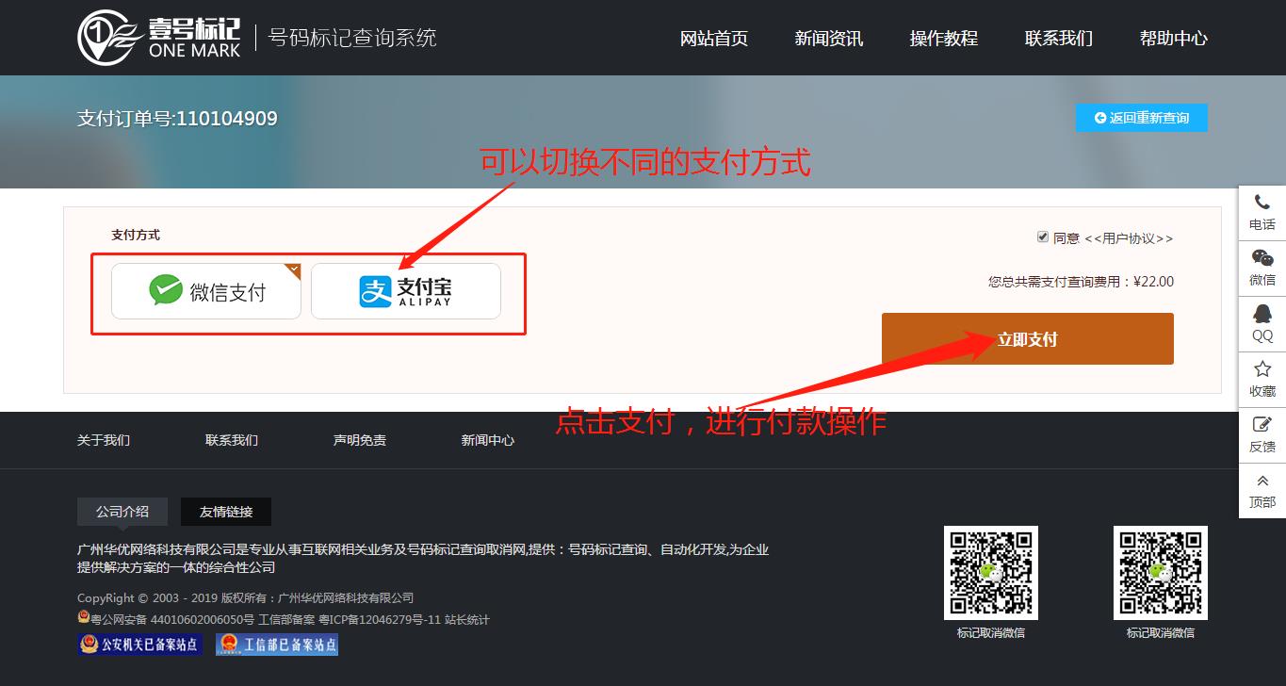Viewport: 1286px width, 686px height.
Task: Click the 粤ICP备12046279号-11 link
Action: click(x=380, y=620)
